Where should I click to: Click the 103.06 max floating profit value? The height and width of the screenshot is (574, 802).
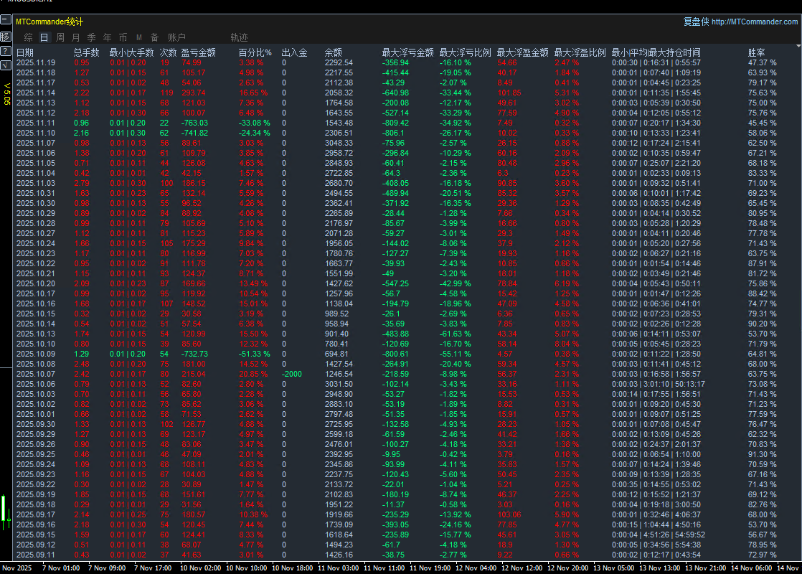(x=509, y=514)
